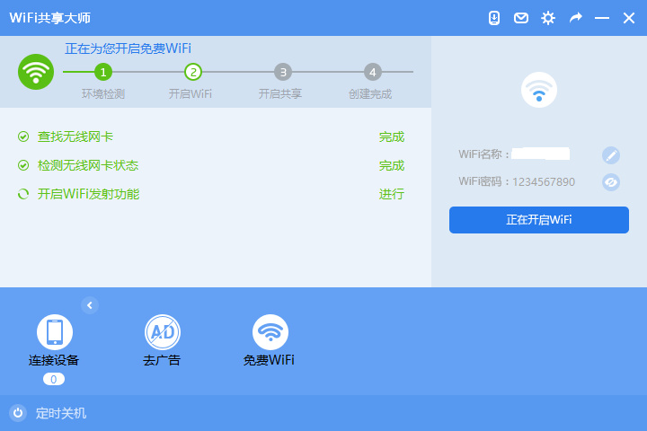Click the 去广告 label

pos(162,360)
